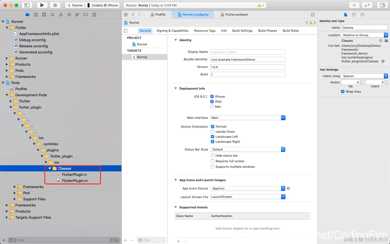Image resolution: width=390 pixels, height=244 pixels.
Task: Enable Hide status bar checkbox
Action: pos(213,156)
